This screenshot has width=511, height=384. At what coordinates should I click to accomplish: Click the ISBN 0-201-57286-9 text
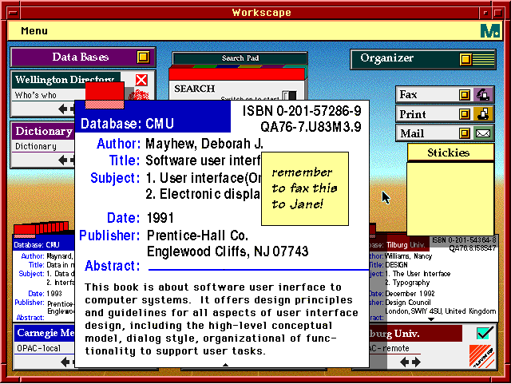tap(302, 111)
